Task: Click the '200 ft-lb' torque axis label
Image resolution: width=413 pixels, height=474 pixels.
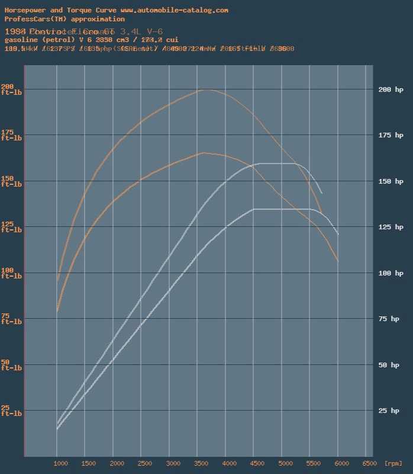Action: pos(11,89)
